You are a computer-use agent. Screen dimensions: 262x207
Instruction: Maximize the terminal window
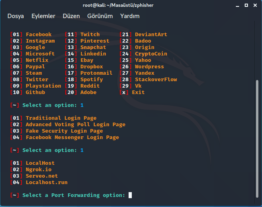pos(246,5)
